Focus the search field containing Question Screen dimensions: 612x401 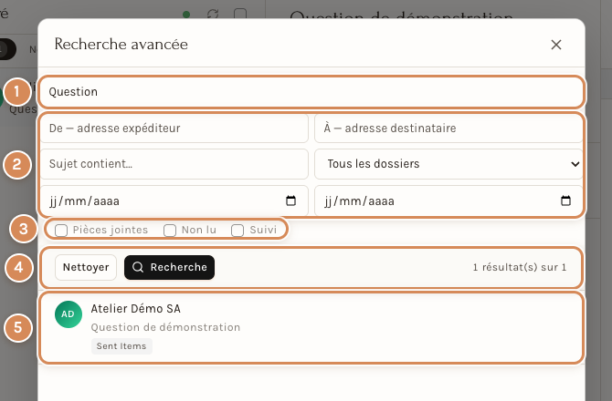(311, 92)
